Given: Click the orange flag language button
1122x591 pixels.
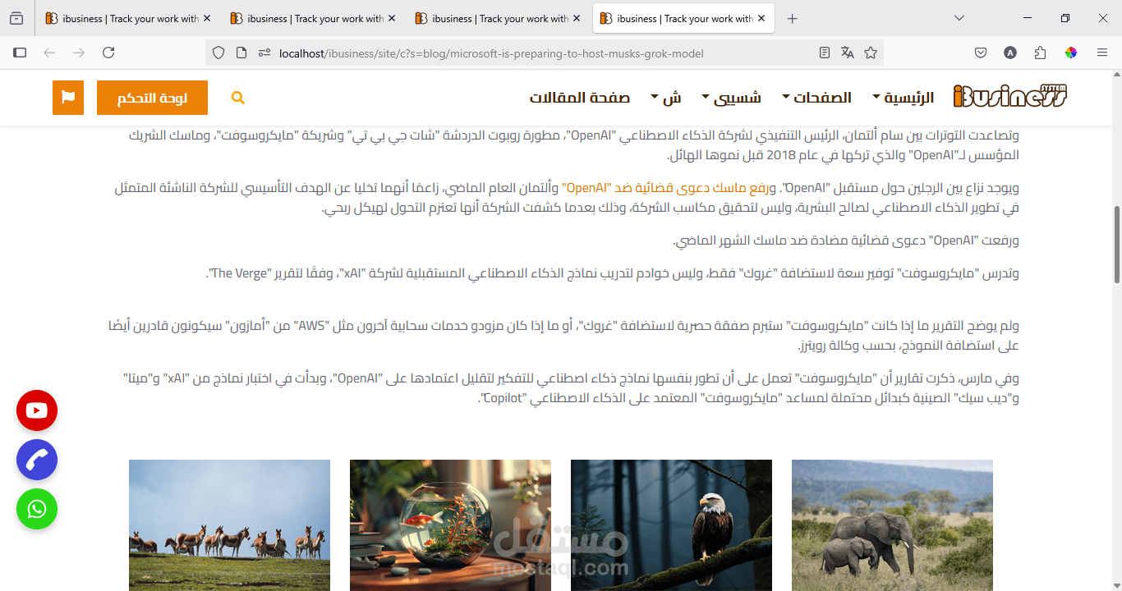Looking at the screenshot, I should [68, 98].
